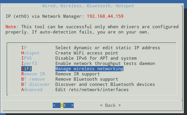Select Advanced to edit interfaces file
The width and height of the screenshot is (187, 115).
(x=32, y=90)
